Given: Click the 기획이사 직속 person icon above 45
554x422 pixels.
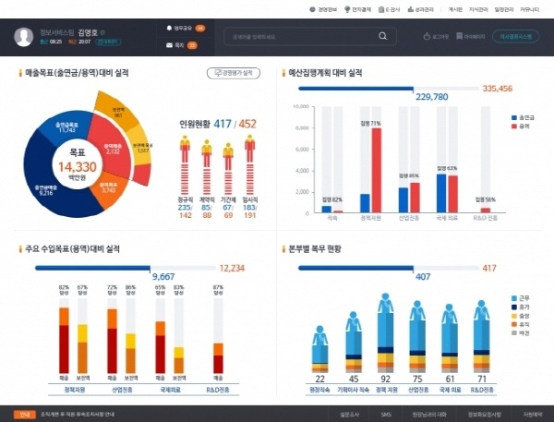Looking at the screenshot, I should pyautogui.click(x=354, y=321).
